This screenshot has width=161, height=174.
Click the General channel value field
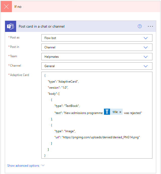(91, 66)
